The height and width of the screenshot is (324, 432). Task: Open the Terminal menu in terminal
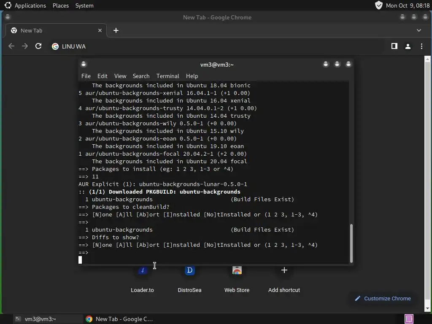click(x=168, y=76)
